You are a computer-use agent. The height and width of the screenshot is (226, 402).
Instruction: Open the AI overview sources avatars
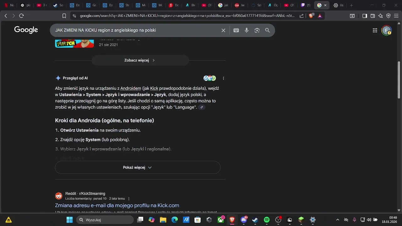click(210, 78)
